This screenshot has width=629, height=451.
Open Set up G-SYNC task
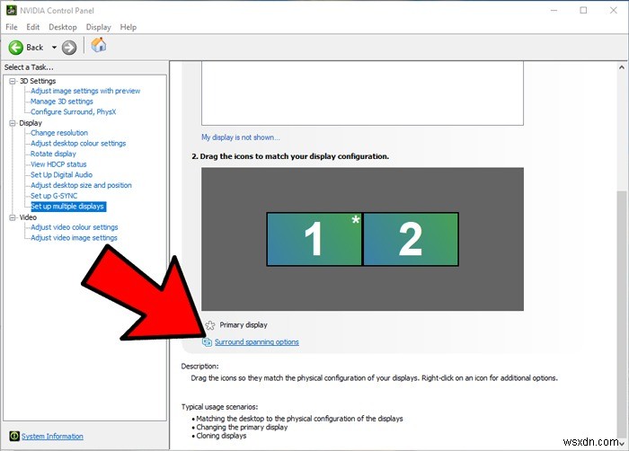pos(54,196)
